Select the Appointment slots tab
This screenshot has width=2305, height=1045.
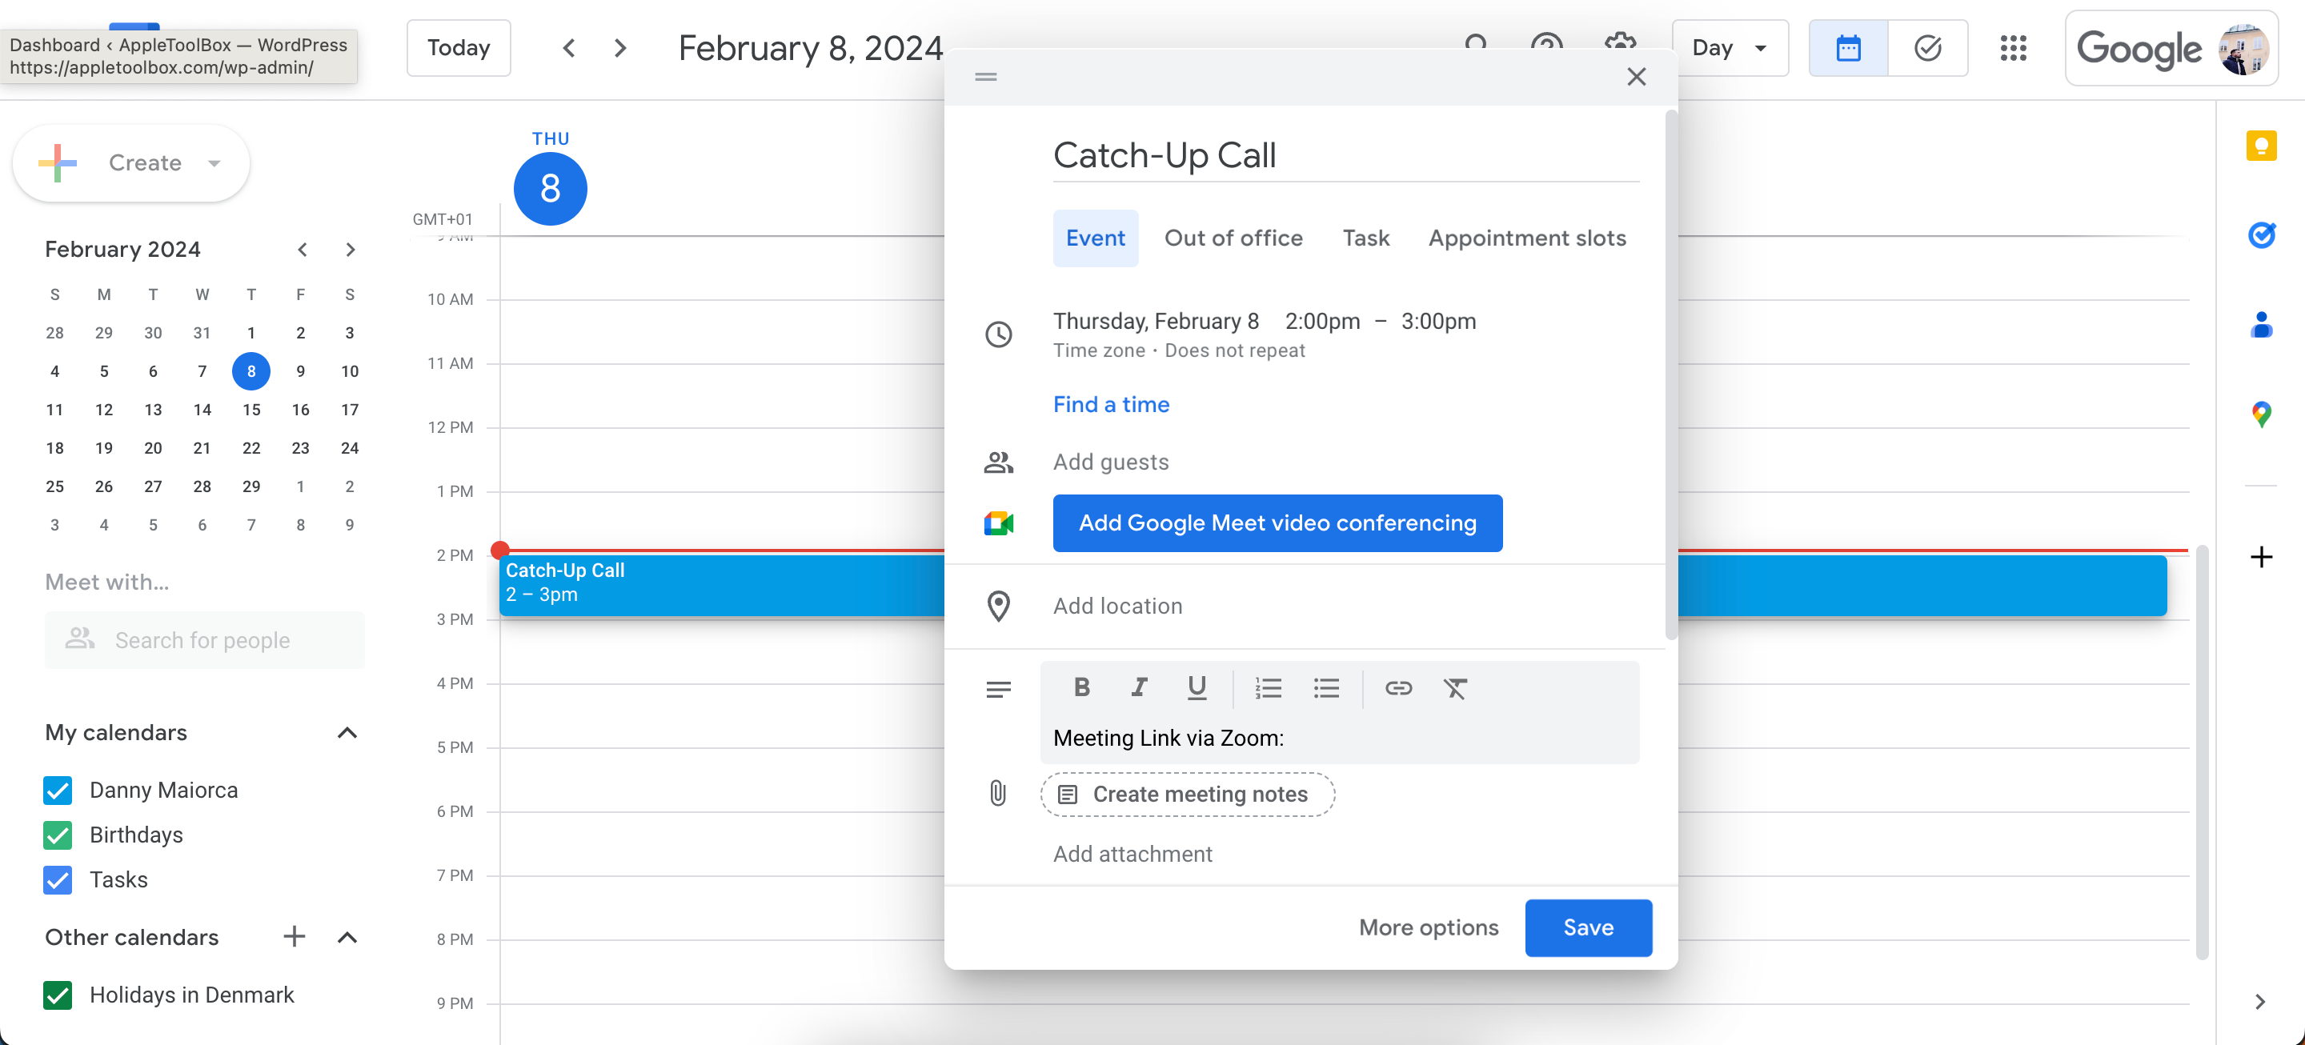point(1526,238)
